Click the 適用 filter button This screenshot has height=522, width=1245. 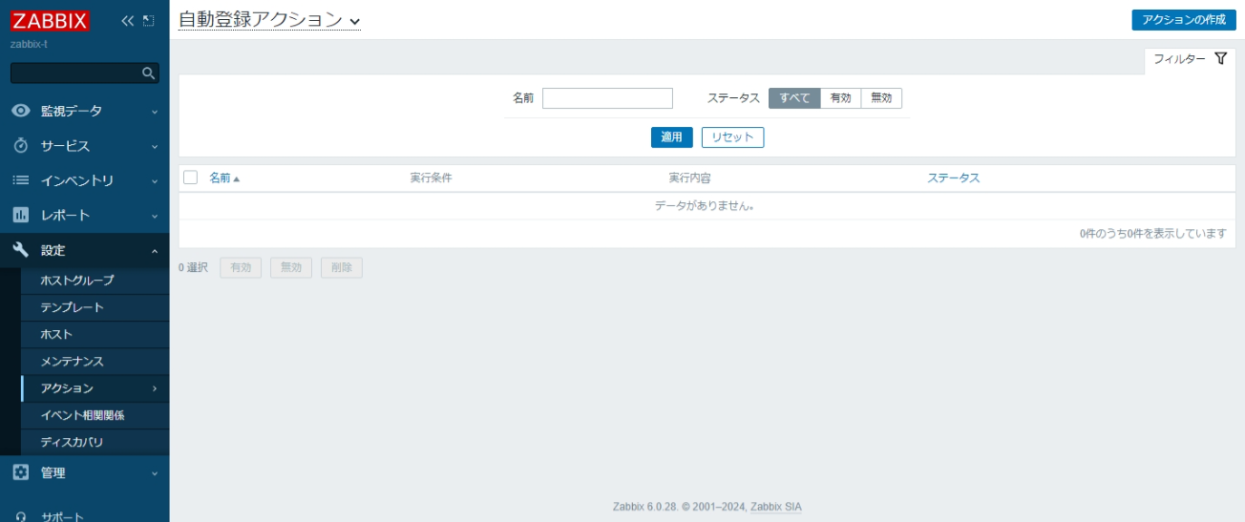pos(672,137)
